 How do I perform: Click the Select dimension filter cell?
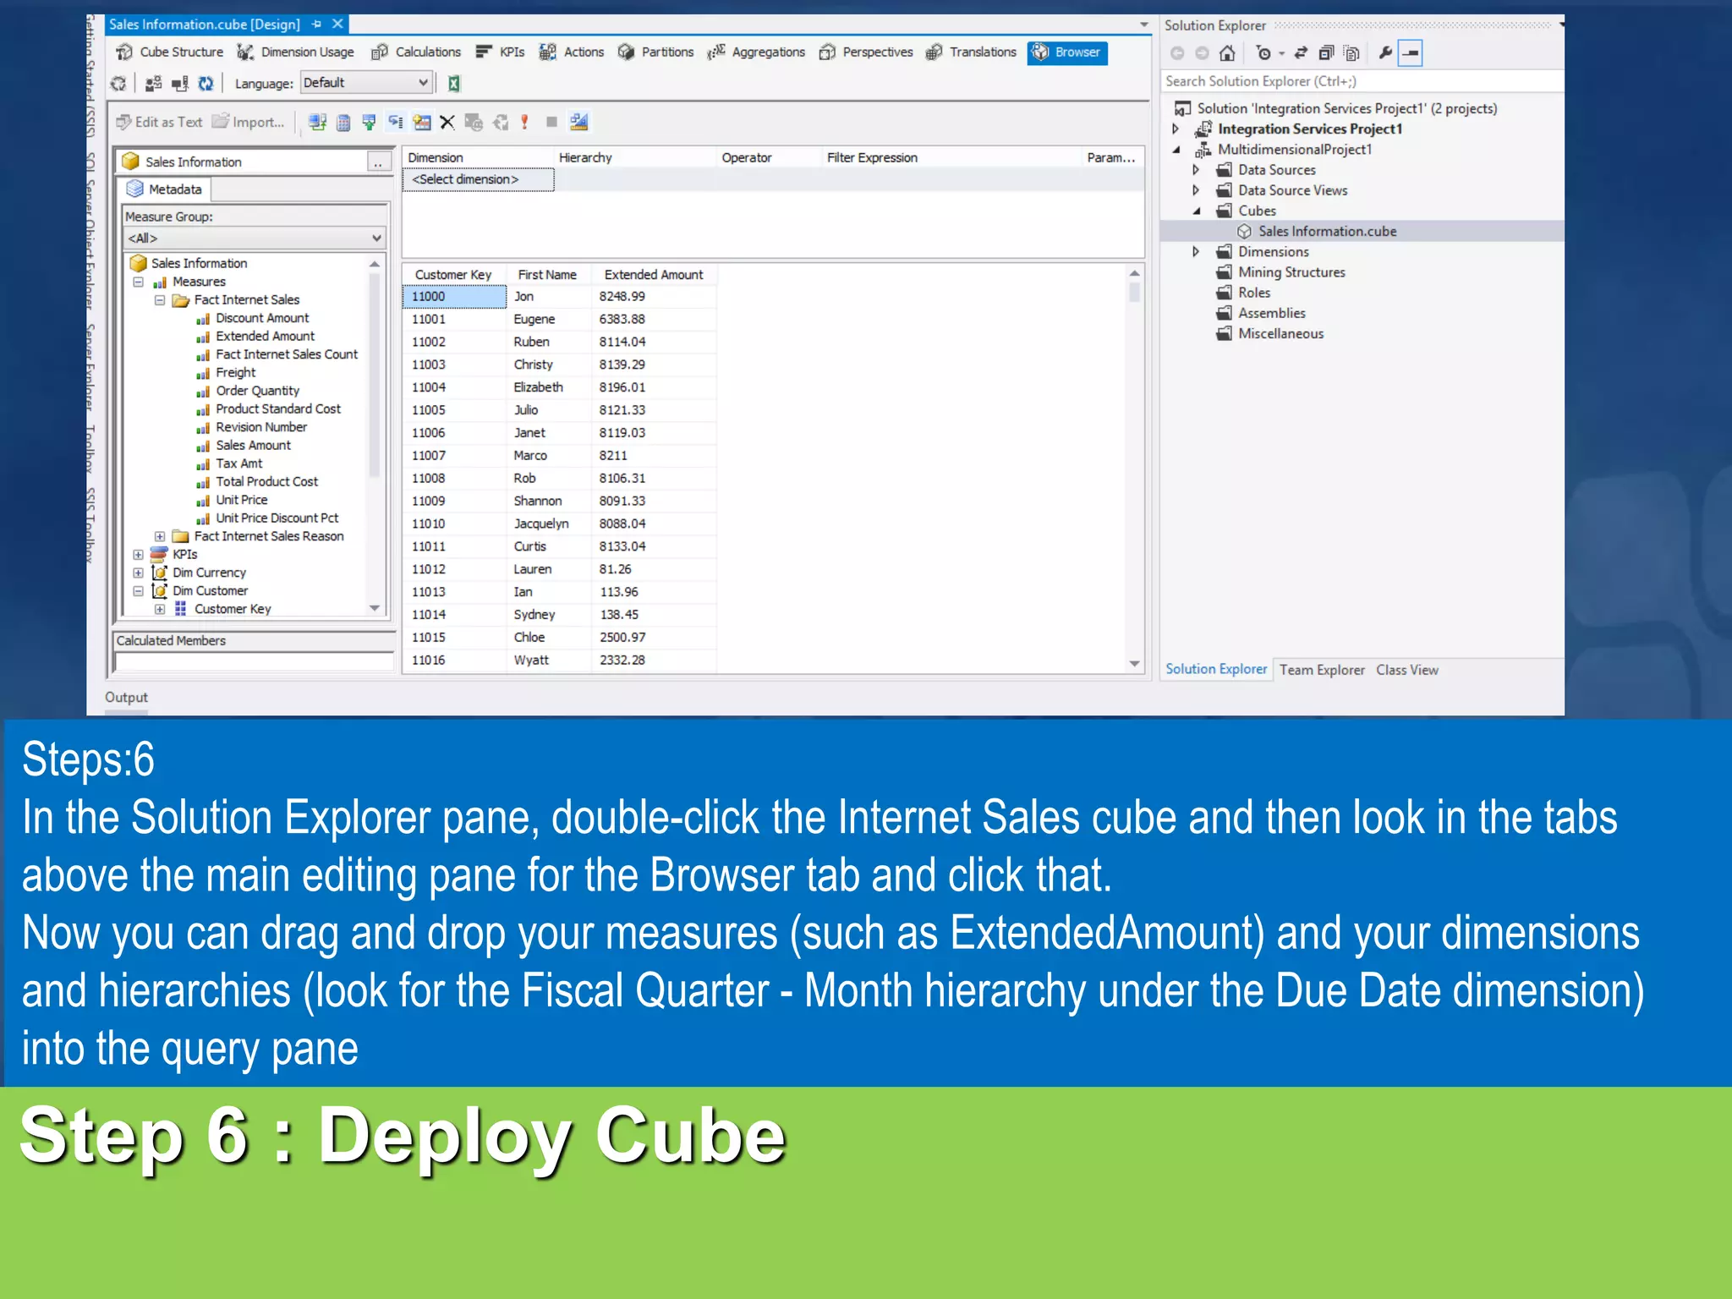click(x=479, y=180)
